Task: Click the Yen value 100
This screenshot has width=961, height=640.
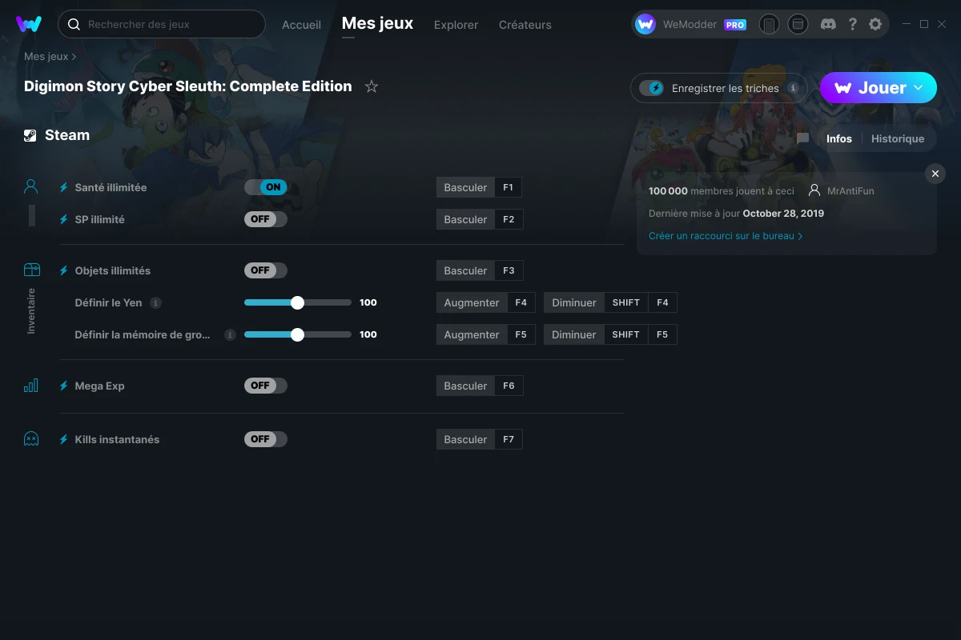Action: click(368, 302)
